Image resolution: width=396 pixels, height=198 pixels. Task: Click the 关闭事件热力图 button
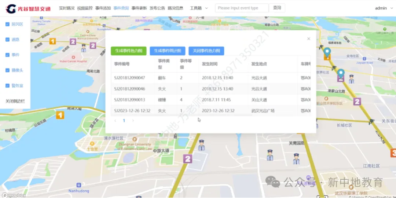coord(206,51)
